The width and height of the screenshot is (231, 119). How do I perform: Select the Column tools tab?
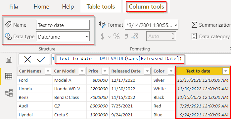coord(146,7)
